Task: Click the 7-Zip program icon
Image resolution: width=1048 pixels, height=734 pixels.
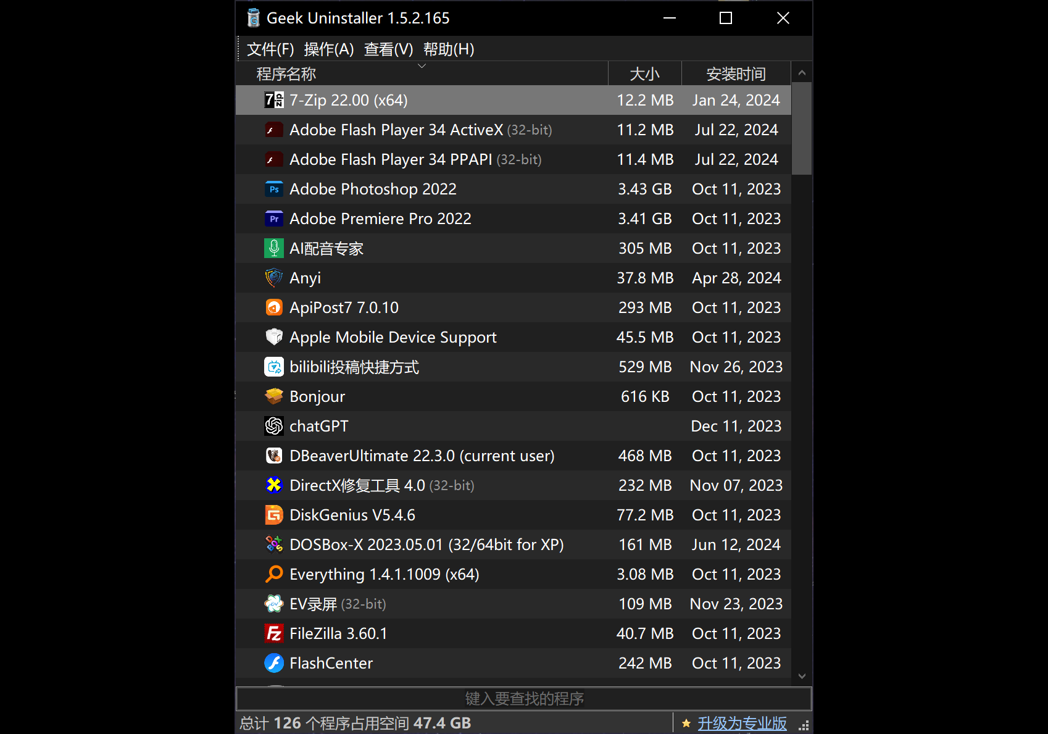Action: pyautogui.click(x=274, y=100)
